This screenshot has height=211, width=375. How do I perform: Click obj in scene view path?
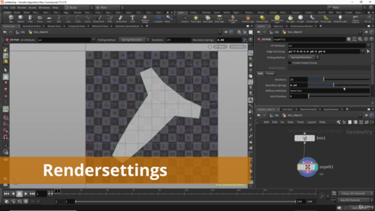pyautogui.click(x=23, y=32)
